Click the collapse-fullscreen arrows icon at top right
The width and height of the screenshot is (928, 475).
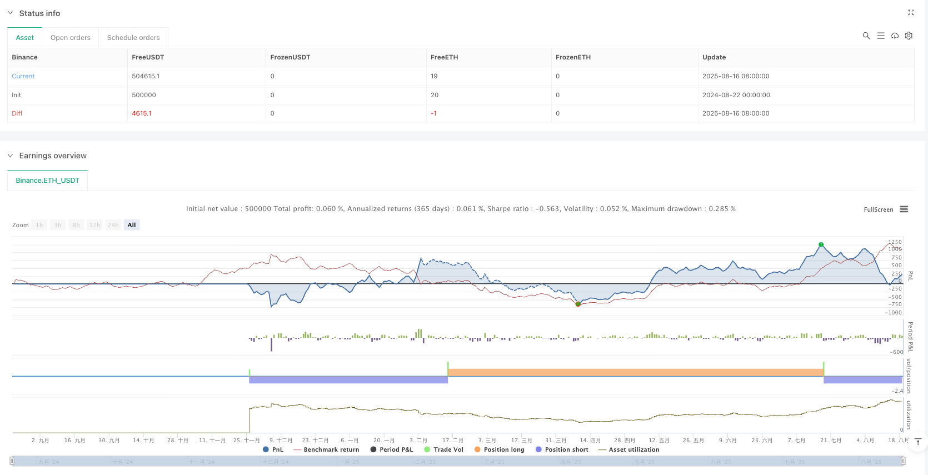click(911, 12)
